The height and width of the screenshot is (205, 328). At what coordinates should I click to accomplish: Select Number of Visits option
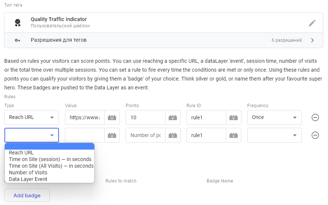[28, 172]
